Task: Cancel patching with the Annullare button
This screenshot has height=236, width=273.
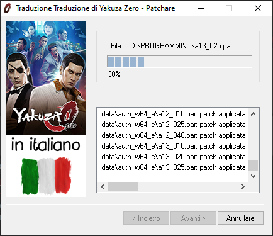Action: tap(240, 218)
